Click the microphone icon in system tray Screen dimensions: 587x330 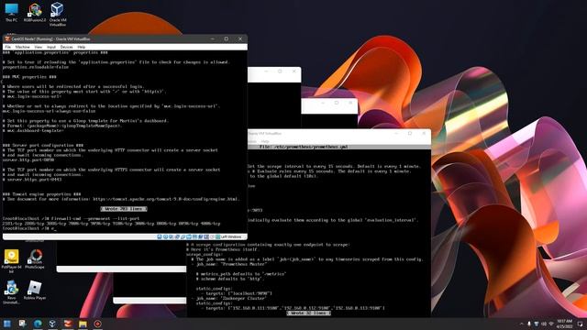point(529,324)
